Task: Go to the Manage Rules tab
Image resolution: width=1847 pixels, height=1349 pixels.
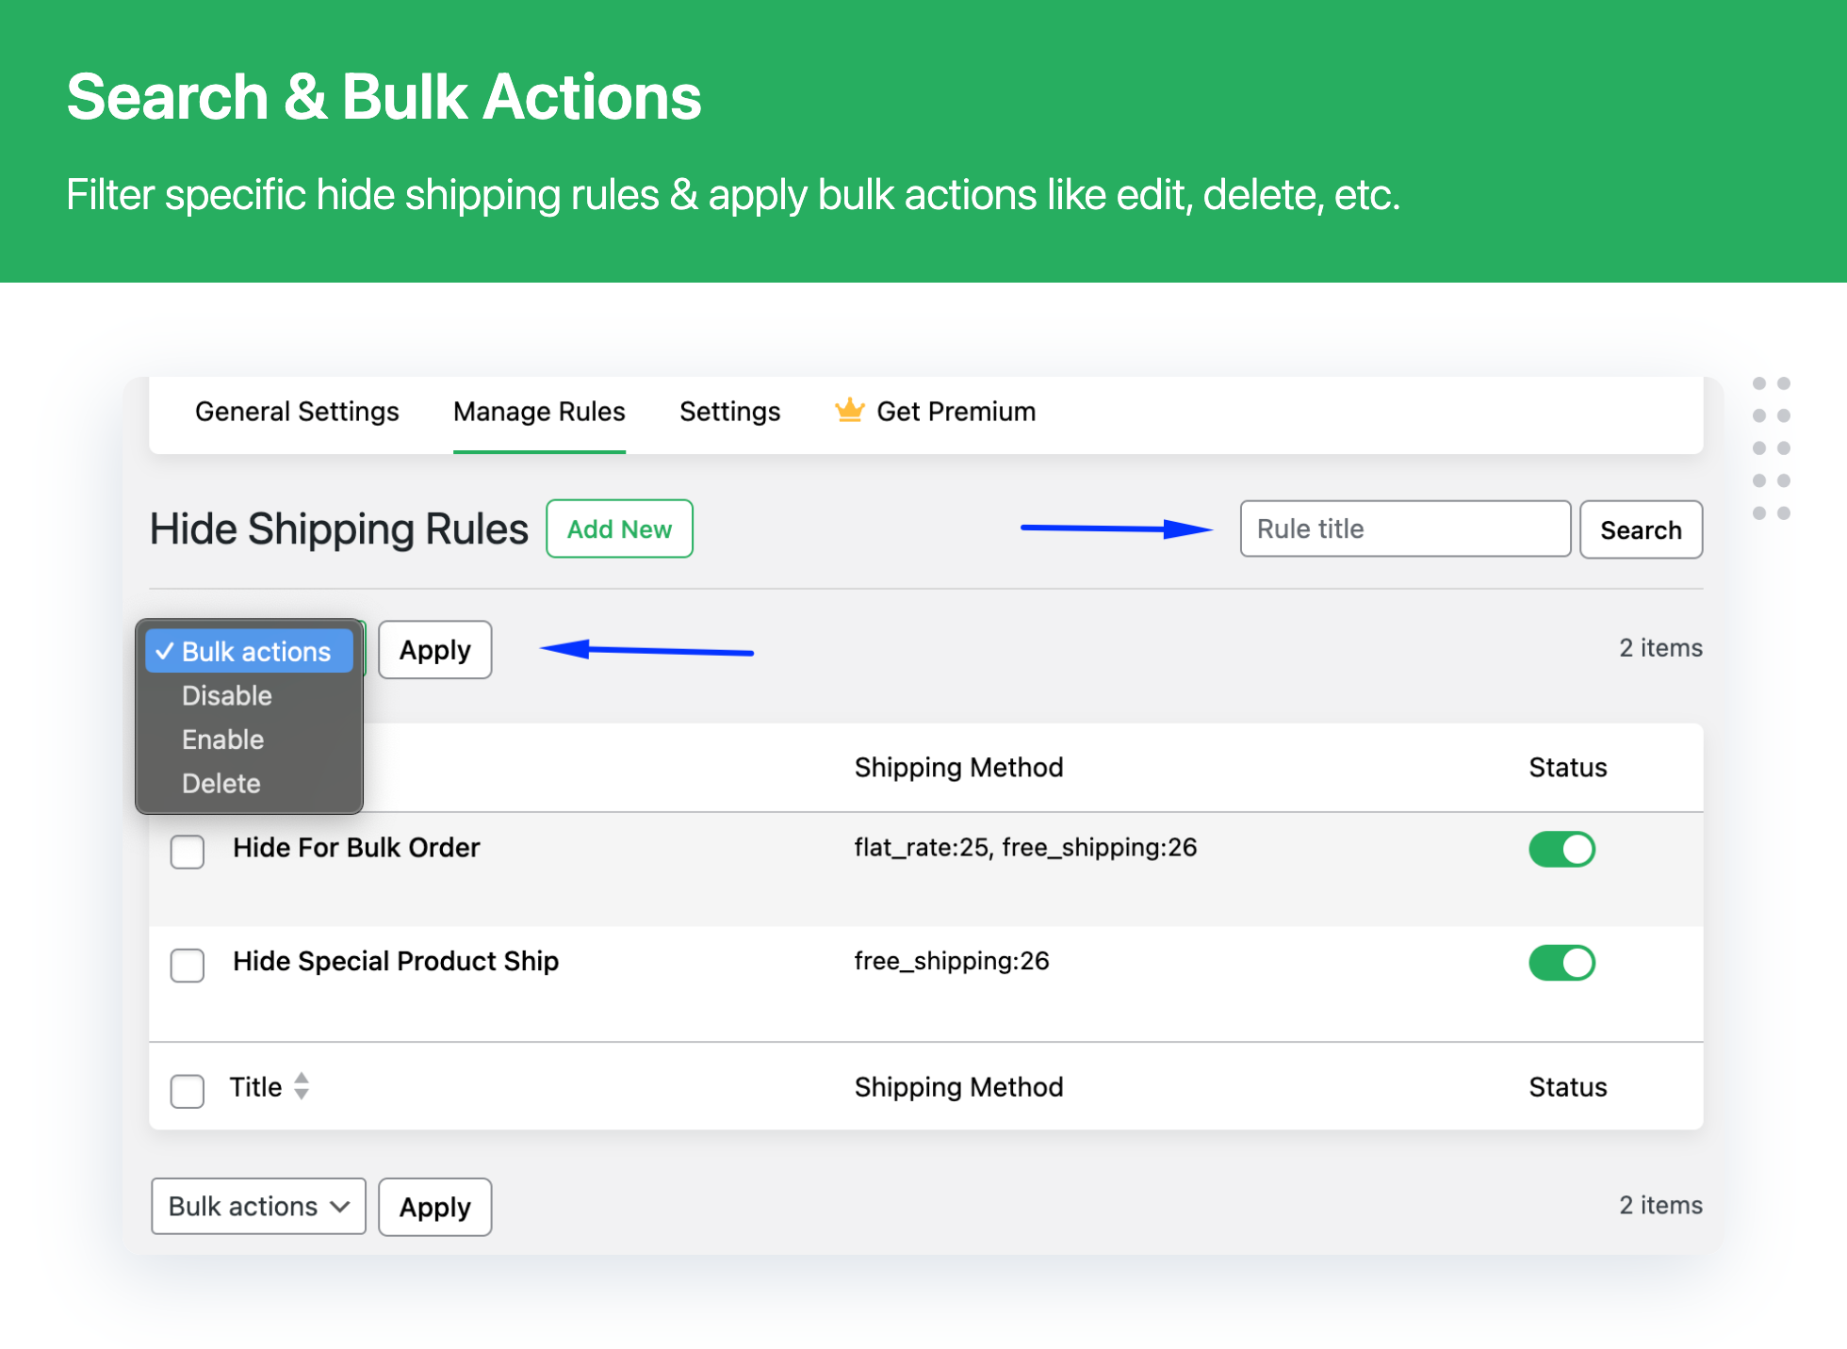Action: click(539, 412)
